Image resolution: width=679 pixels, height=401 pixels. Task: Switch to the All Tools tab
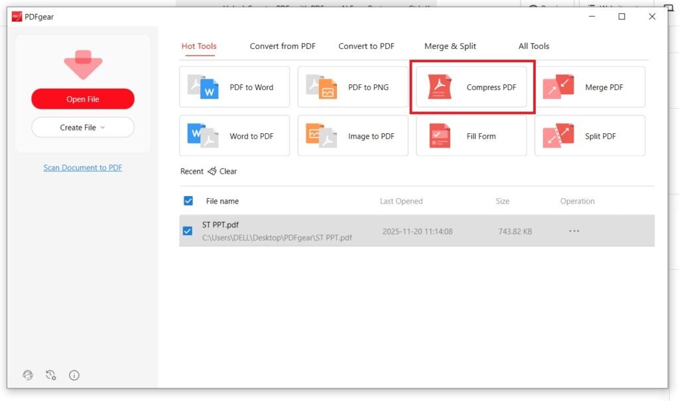click(534, 46)
